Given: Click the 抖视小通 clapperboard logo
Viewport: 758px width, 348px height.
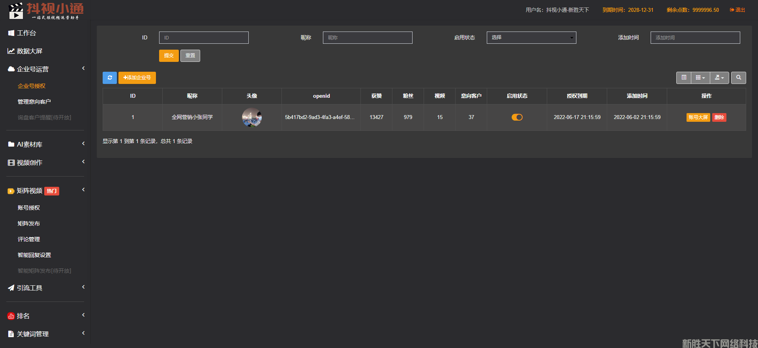Looking at the screenshot, I should 16,11.
